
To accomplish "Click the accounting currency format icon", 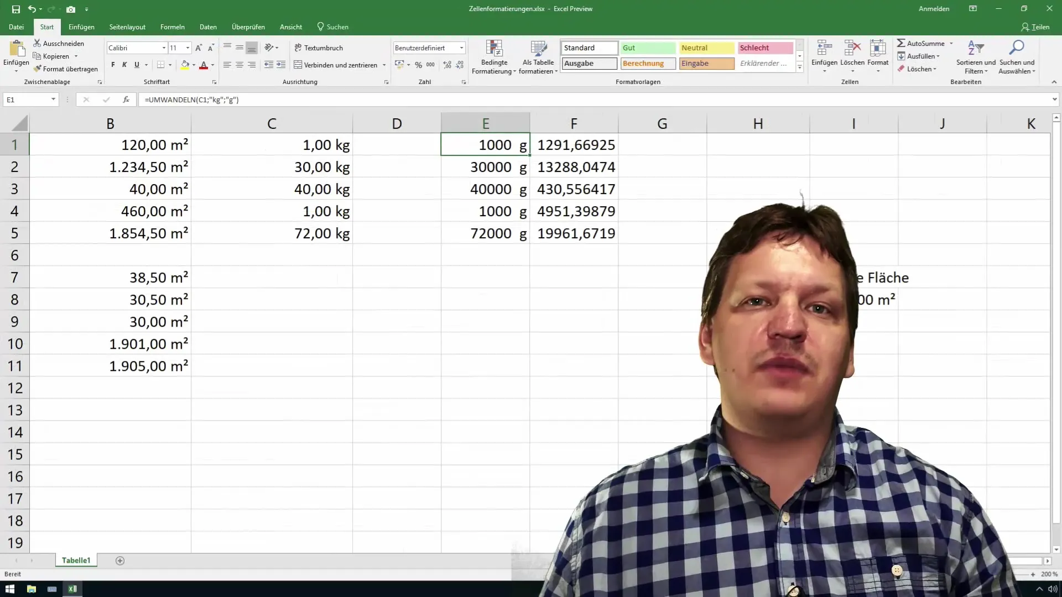I will pos(399,65).
